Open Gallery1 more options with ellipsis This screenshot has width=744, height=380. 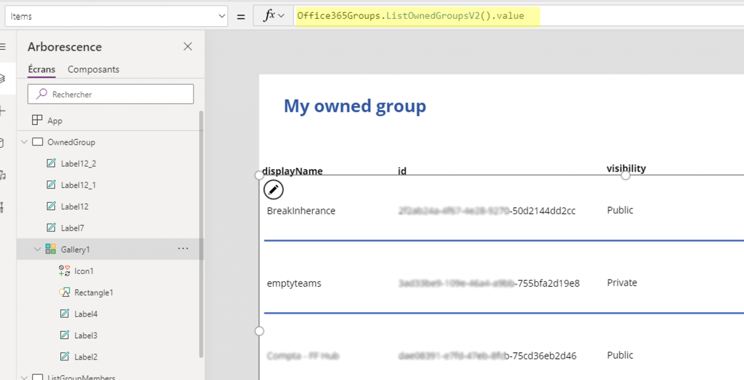tap(183, 249)
